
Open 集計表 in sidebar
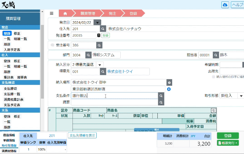click(9, 77)
